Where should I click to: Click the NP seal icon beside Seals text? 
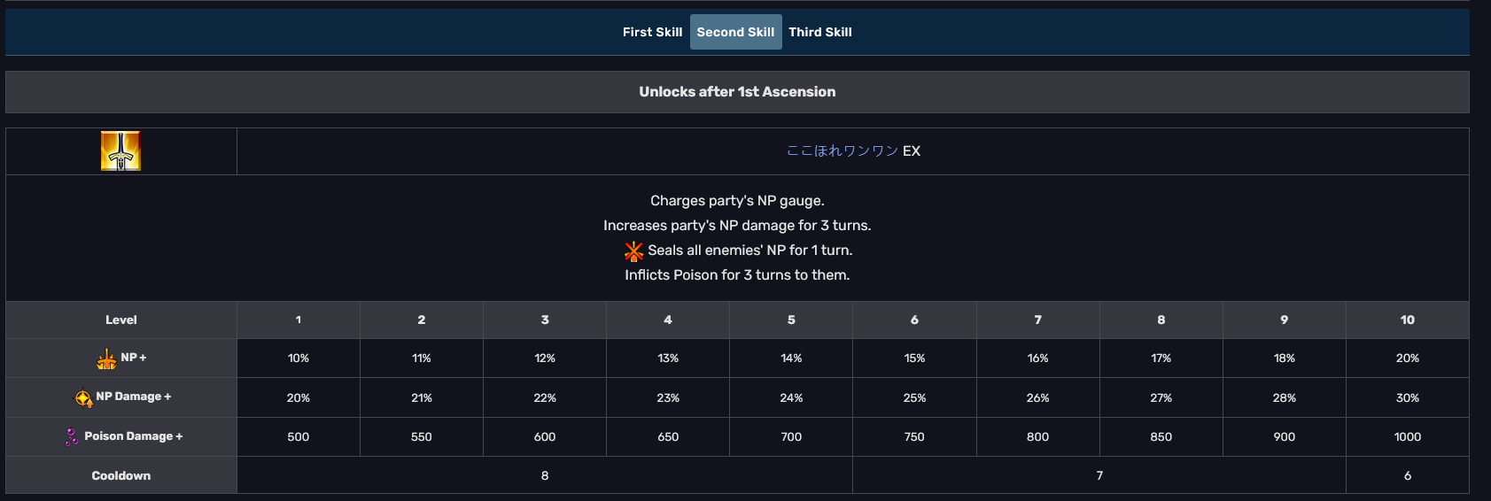[x=633, y=251]
